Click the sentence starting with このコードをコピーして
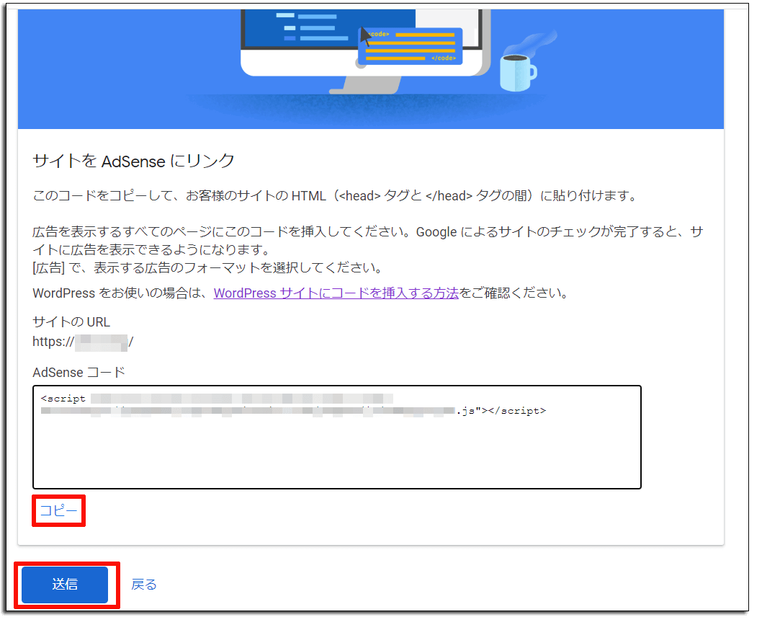This screenshot has height=630, width=762. tap(335, 195)
